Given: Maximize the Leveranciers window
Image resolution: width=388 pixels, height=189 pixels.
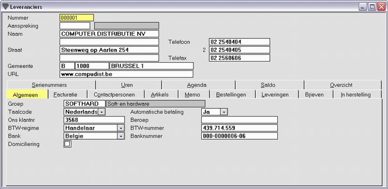Looking at the screenshot, I should point(372,7).
